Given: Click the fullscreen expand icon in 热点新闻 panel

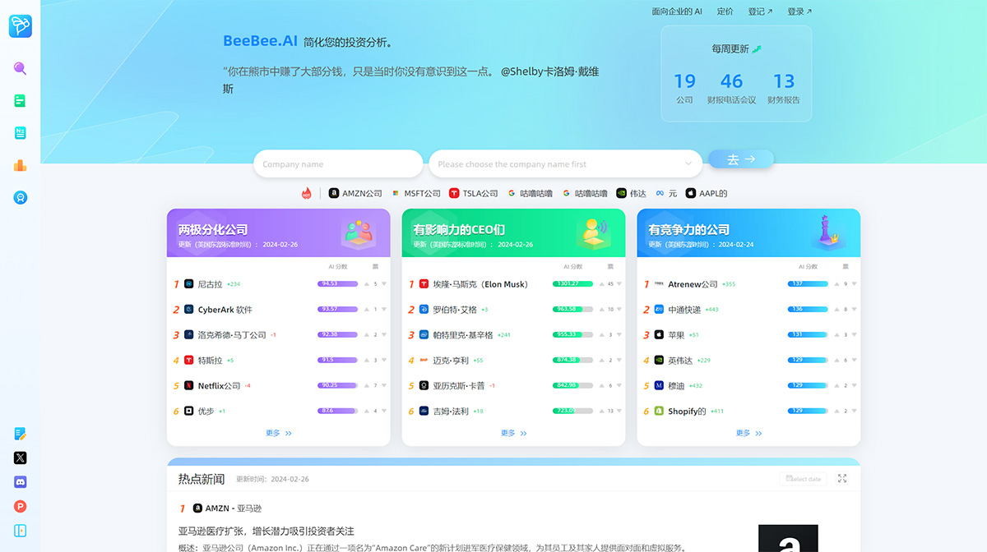Looking at the screenshot, I should point(841,477).
